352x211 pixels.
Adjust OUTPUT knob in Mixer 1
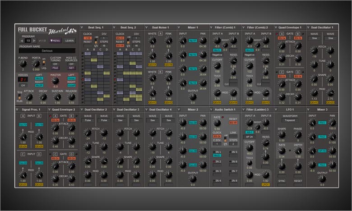click(193, 96)
